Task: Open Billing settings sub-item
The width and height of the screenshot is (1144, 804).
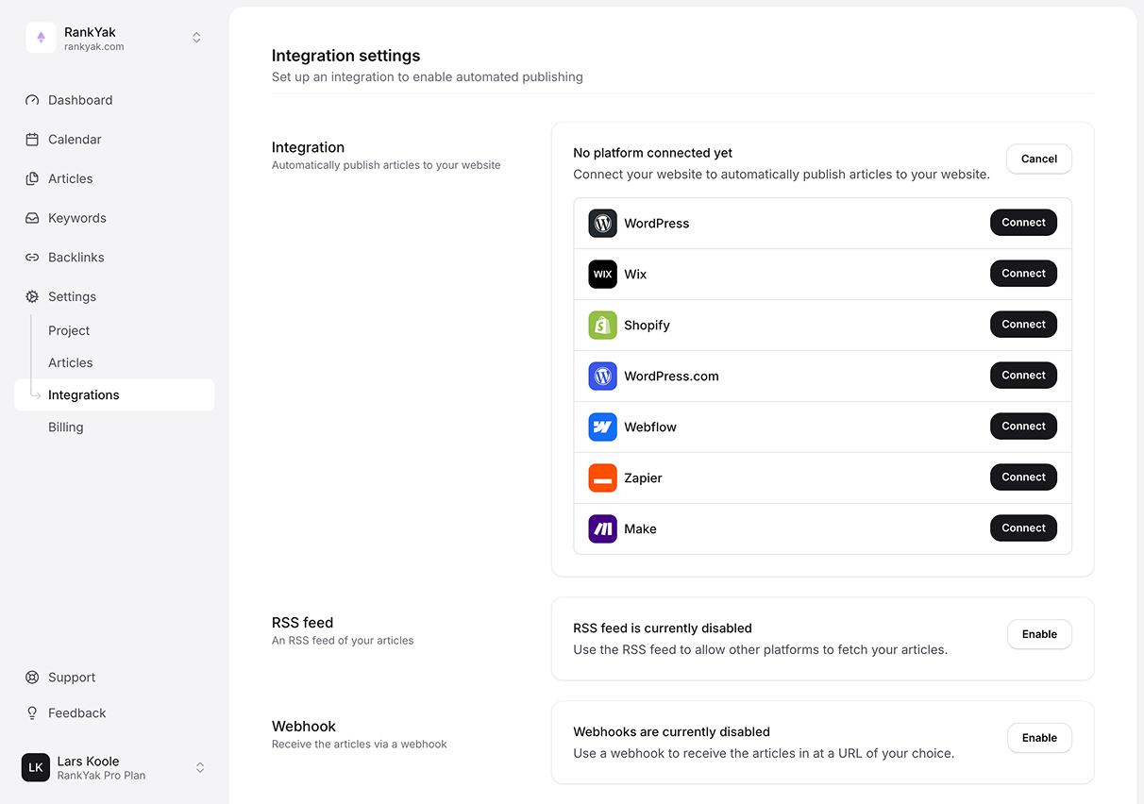Action: 66,427
